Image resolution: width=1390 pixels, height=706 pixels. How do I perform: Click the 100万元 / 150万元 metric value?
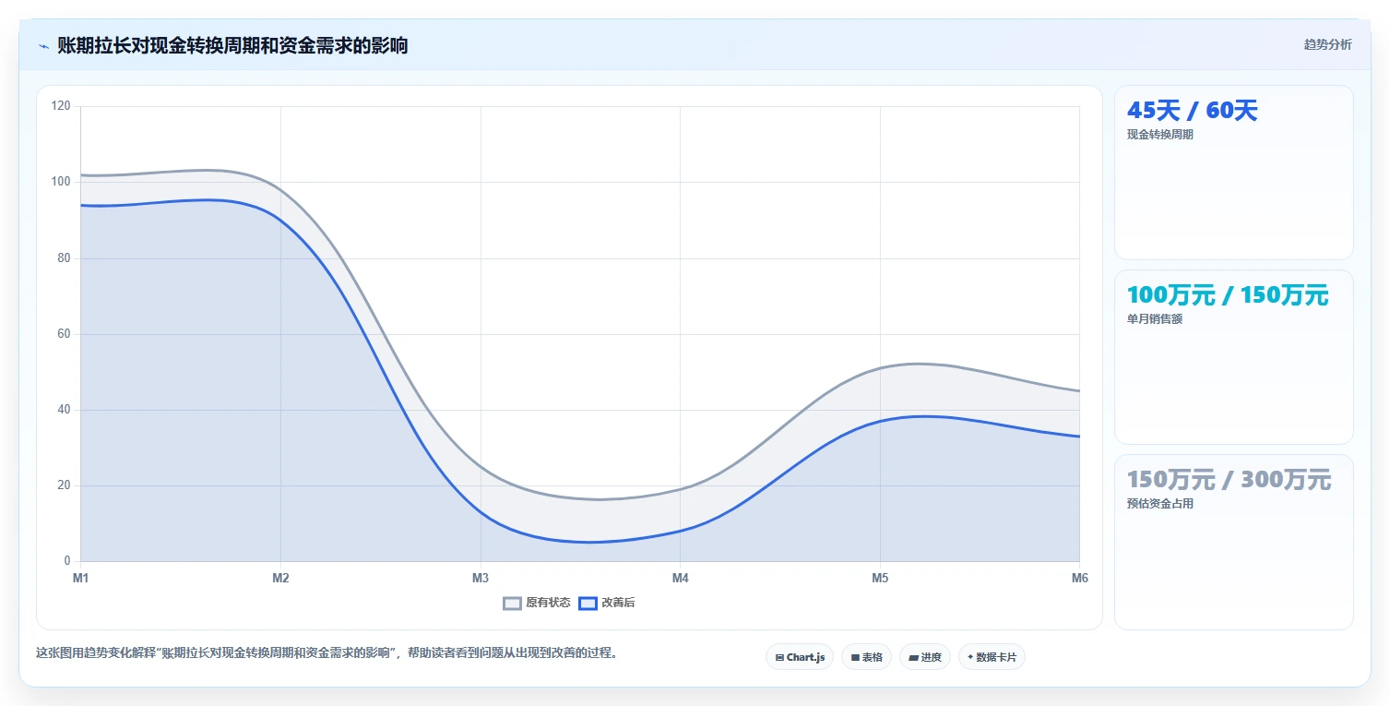tap(1228, 295)
